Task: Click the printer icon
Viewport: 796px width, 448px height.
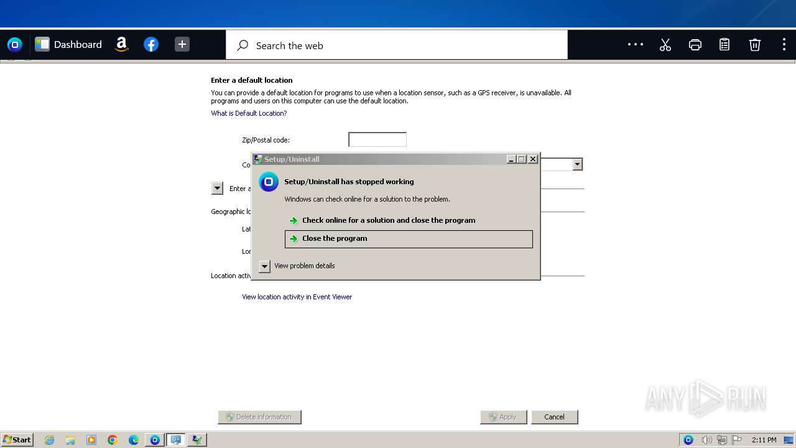Action: (x=695, y=45)
